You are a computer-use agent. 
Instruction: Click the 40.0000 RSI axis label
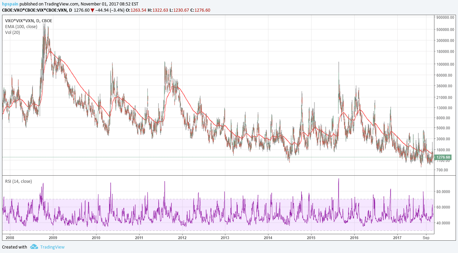point(444,223)
